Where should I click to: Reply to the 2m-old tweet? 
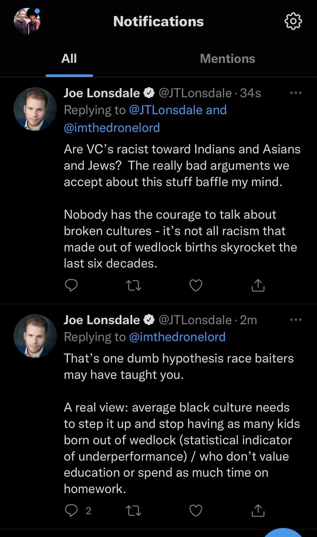(71, 510)
